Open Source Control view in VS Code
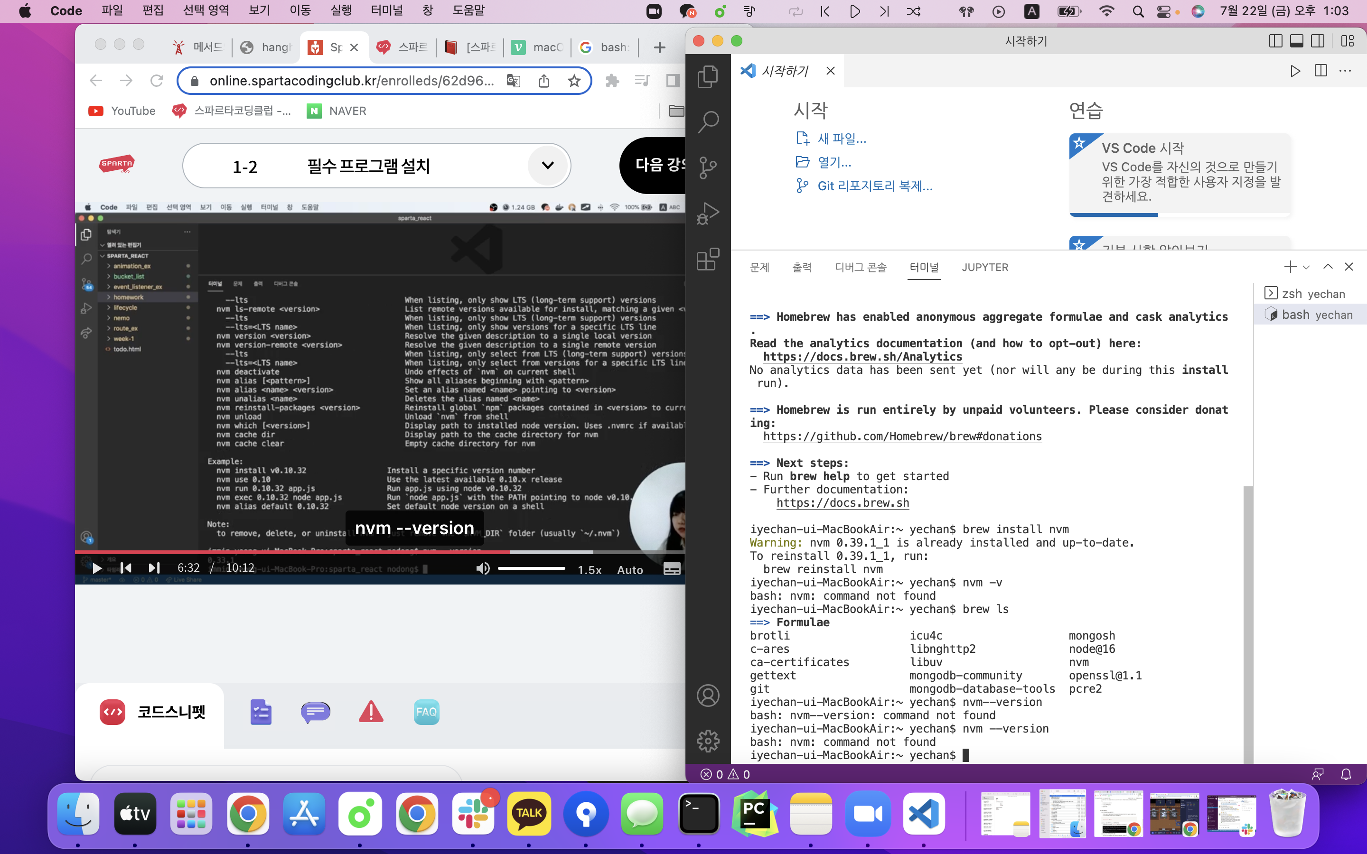Image resolution: width=1367 pixels, height=854 pixels. pyautogui.click(x=708, y=167)
